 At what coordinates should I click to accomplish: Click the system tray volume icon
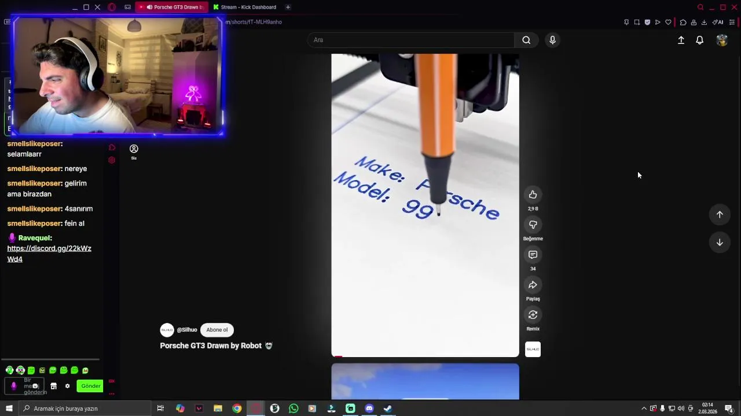pos(681,408)
